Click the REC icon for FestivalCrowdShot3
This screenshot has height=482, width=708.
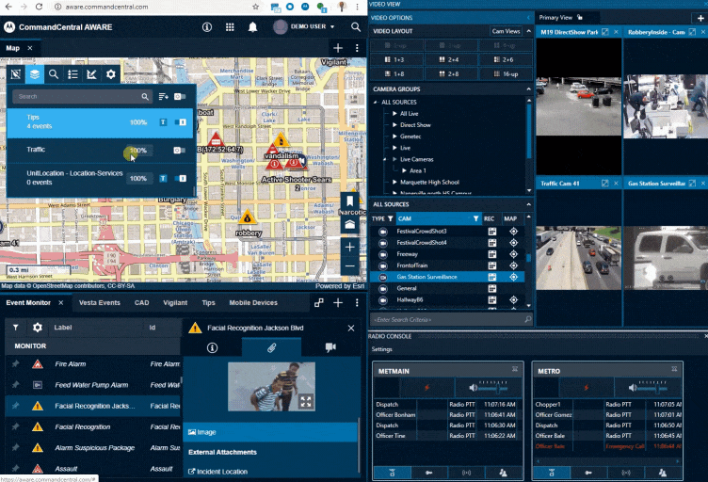(x=491, y=231)
